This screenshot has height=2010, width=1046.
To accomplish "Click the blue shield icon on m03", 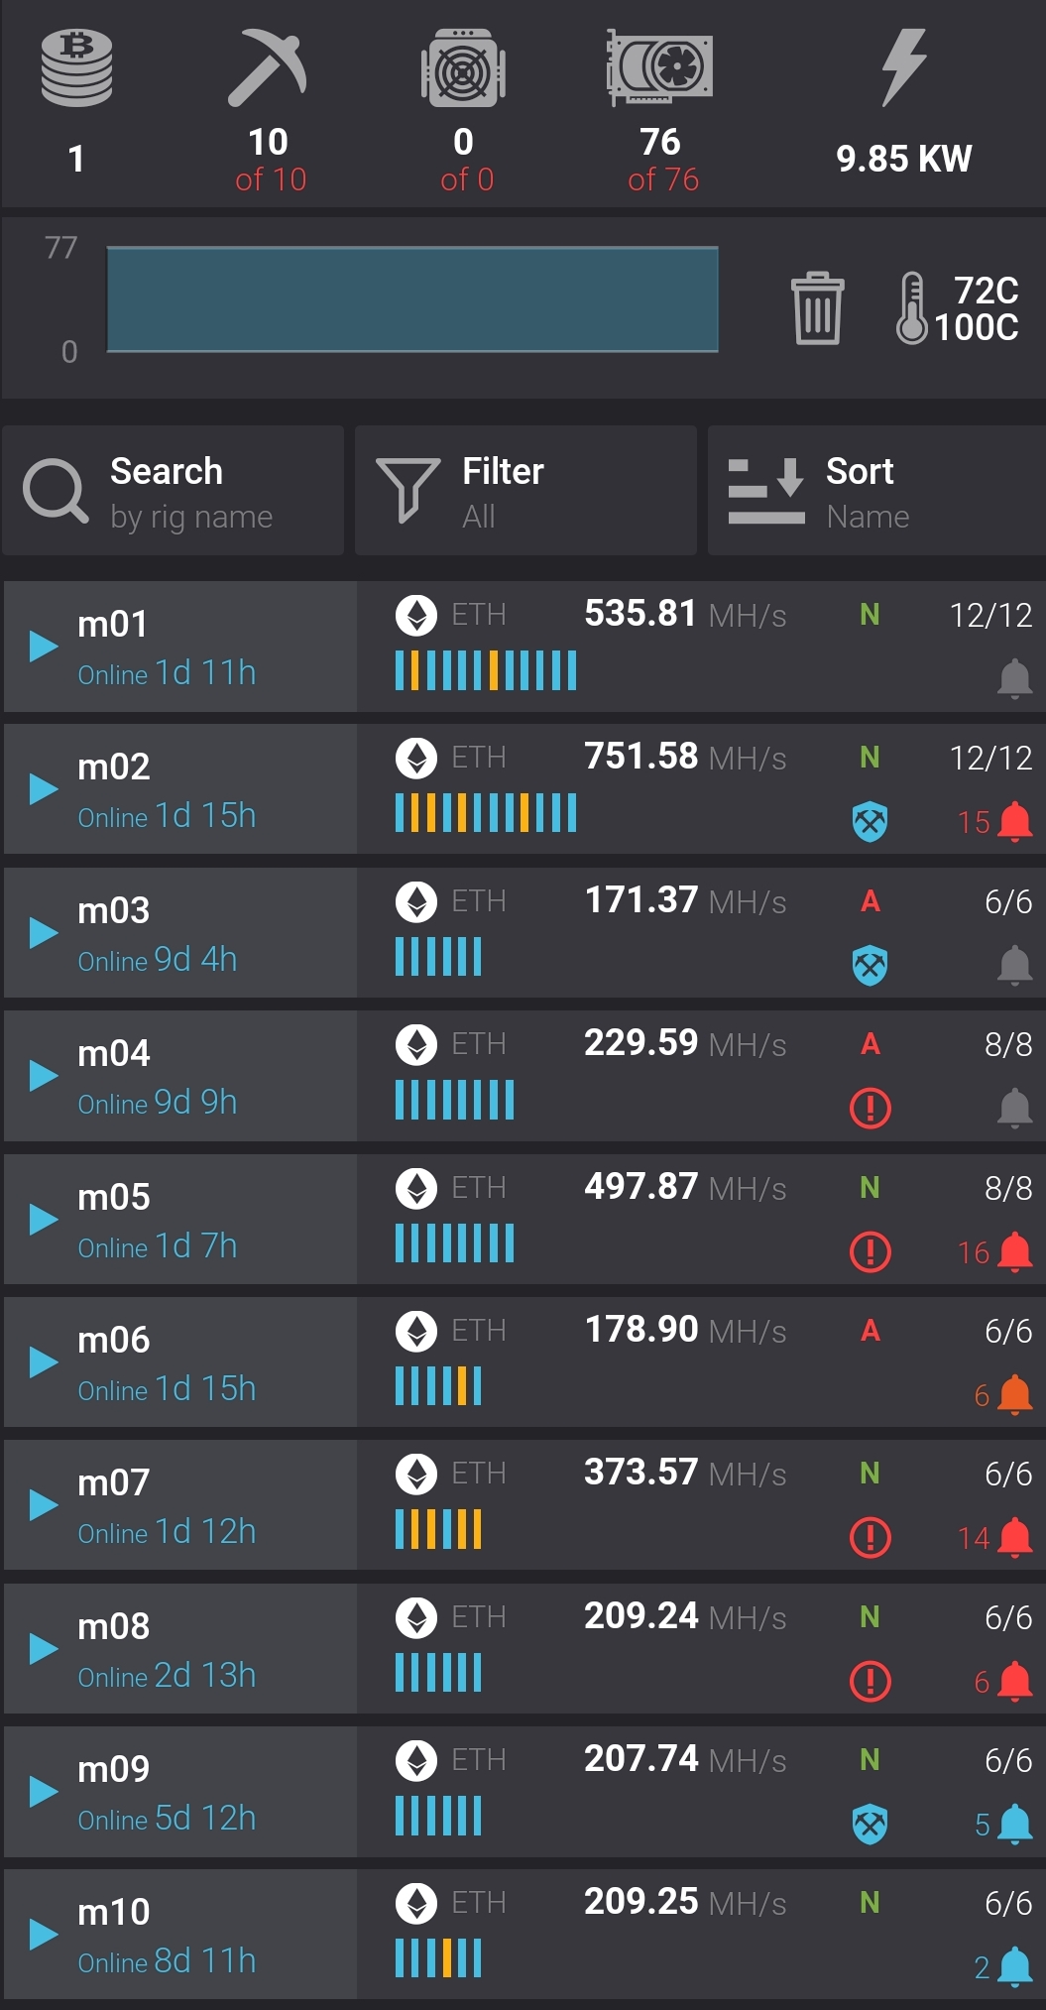I will (x=870, y=965).
